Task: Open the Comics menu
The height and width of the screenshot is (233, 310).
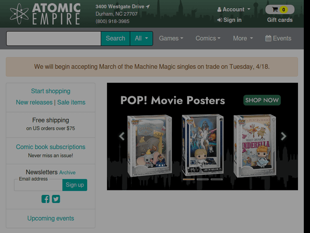Action: click(x=208, y=38)
